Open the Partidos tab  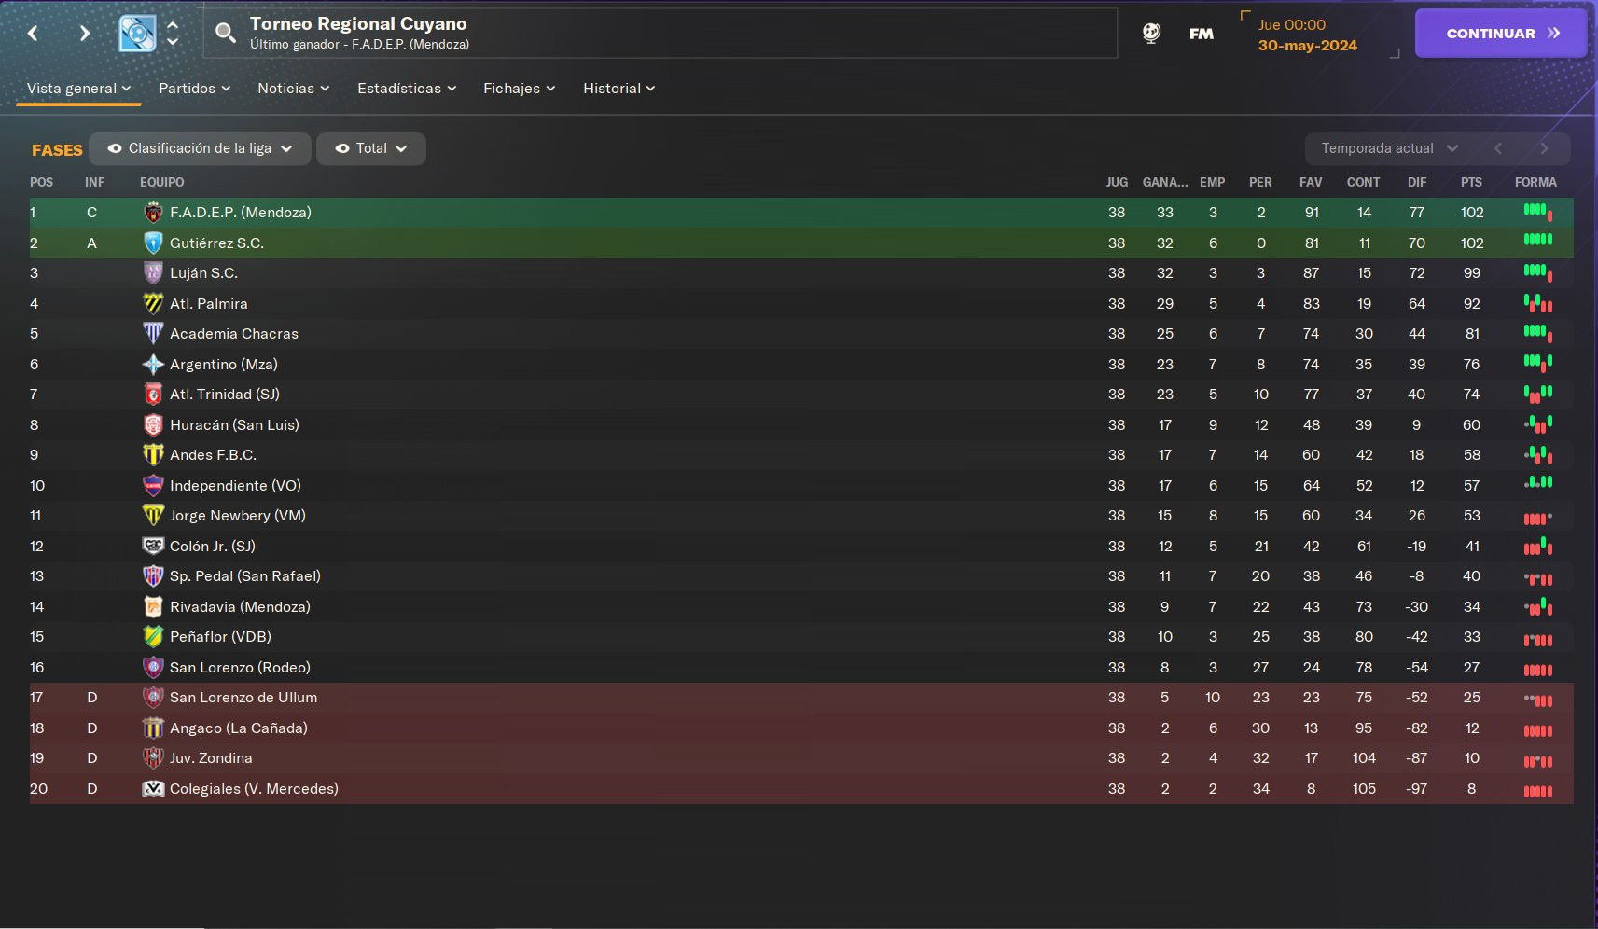coord(194,89)
